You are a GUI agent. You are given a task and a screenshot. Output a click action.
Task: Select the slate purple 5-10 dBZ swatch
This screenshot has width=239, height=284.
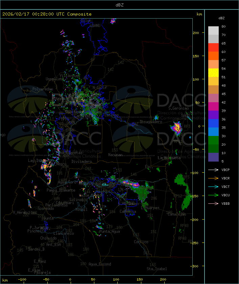[x=213, y=157]
